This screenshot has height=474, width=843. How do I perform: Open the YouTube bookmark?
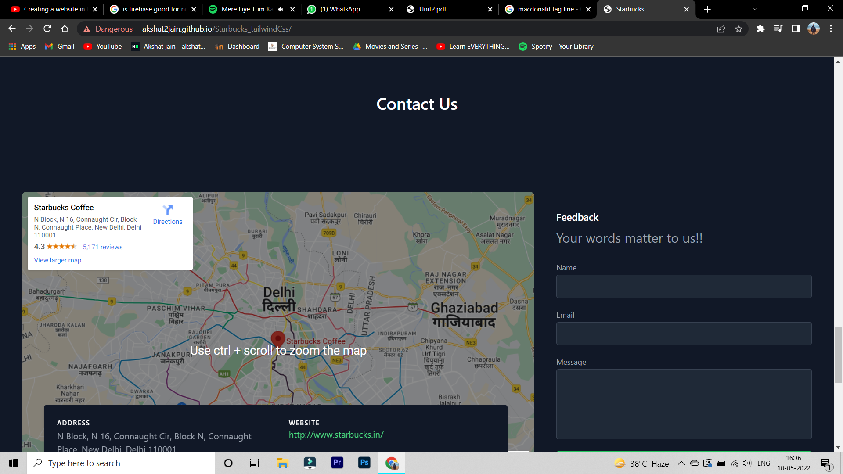point(102,46)
